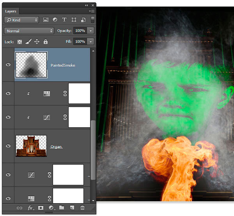Select the Layers tab

(11, 11)
